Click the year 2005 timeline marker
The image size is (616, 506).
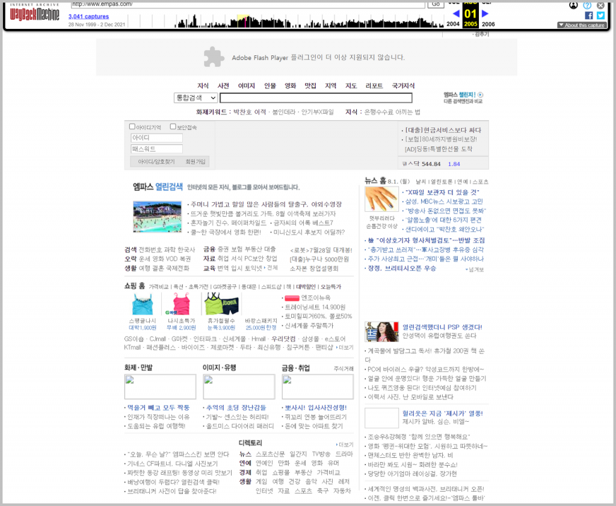tap(470, 23)
